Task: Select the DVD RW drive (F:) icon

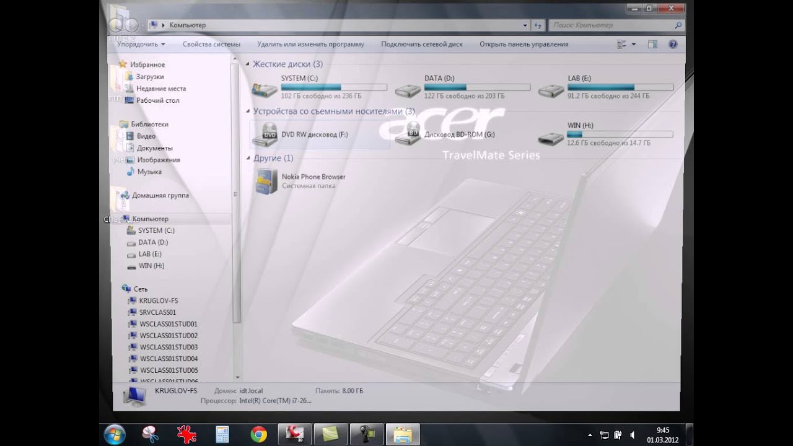Action: click(x=265, y=134)
